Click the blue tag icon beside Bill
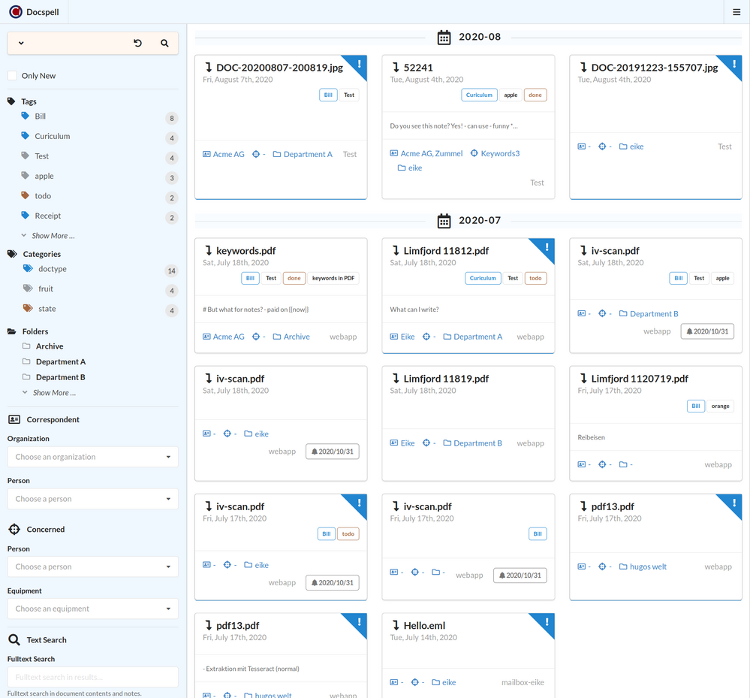 coord(26,116)
